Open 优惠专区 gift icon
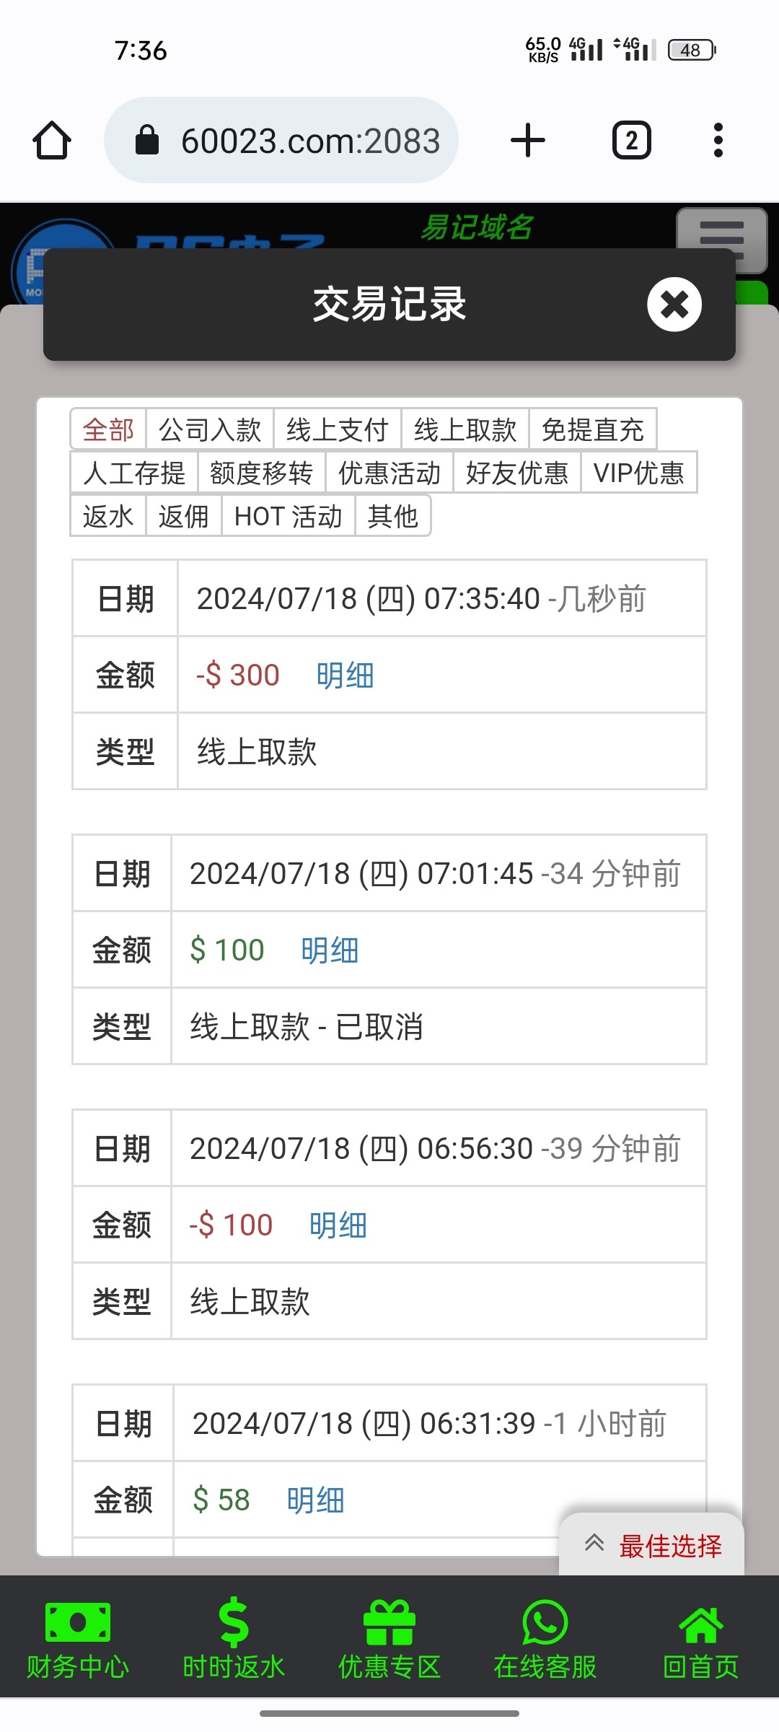 pos(389,1640)
